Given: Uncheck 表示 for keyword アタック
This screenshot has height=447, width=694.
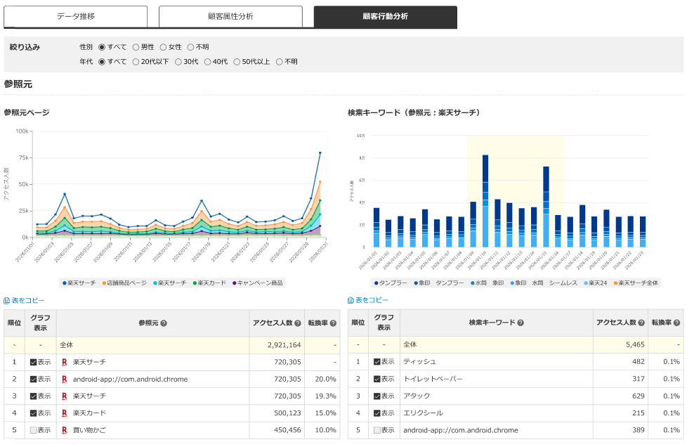Looking at the screenshot, I should point(377,396).
